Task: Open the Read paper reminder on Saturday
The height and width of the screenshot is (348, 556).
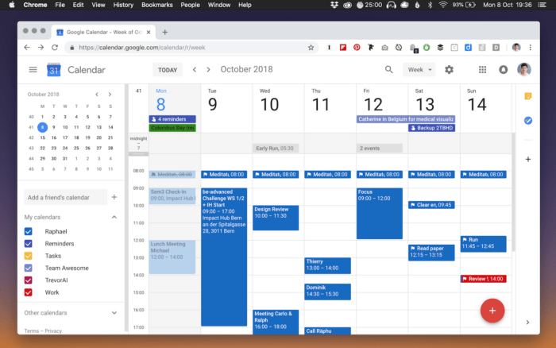Action: (431, 253)
